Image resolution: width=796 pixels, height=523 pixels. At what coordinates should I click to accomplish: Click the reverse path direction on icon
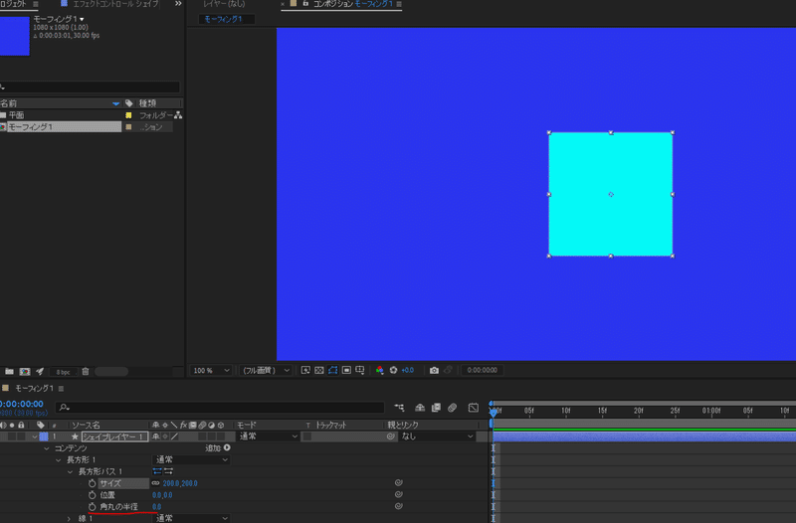pos(168,471)
